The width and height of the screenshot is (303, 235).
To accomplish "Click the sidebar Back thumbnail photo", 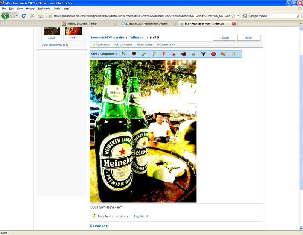I will 52,31.
